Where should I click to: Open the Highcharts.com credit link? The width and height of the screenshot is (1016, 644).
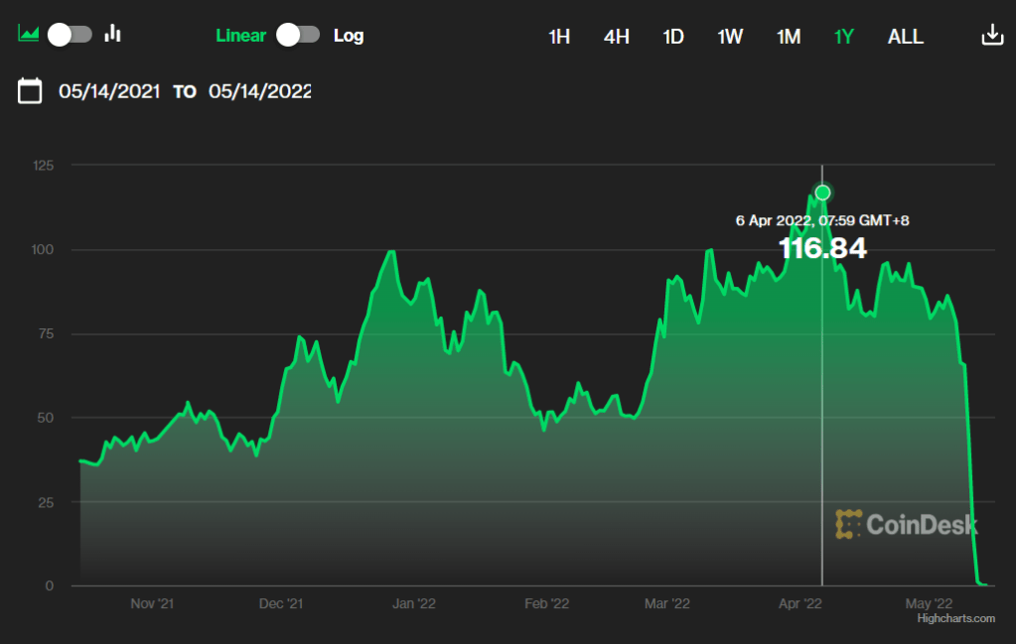point(955,618)
